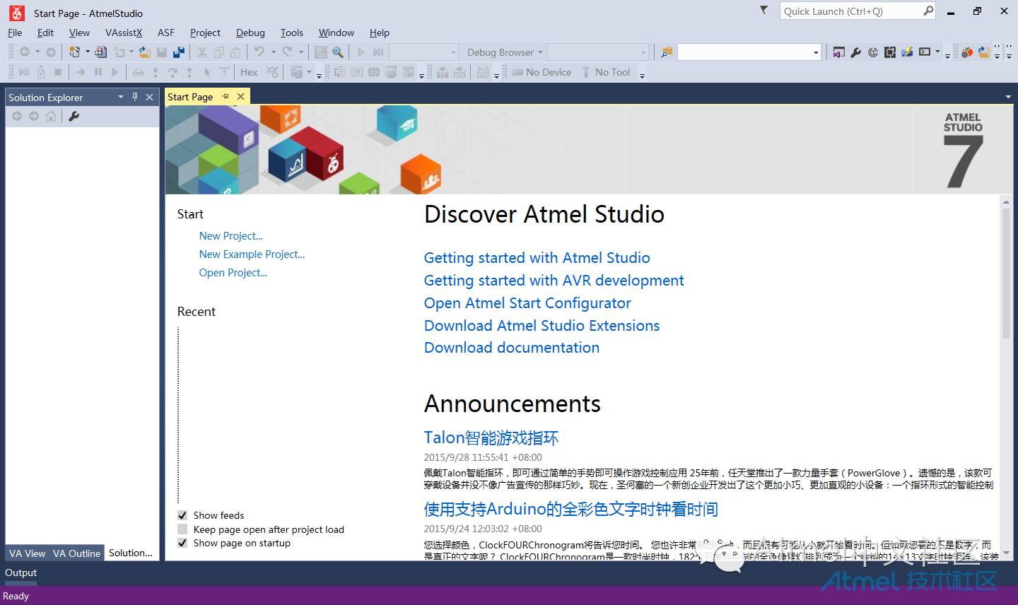This screenshot has width=1018, height=605.
Task: Open the Talon announcement headline
Action: point(491,437)
